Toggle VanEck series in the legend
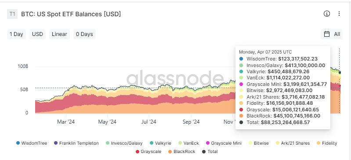 click(188, 143)
